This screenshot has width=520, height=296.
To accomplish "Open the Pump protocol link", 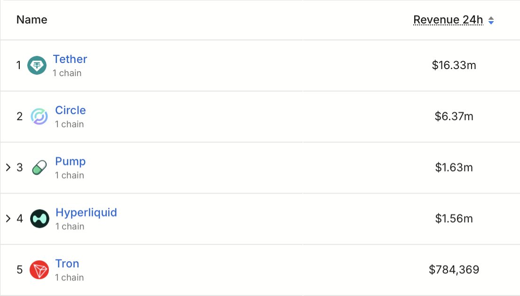I will pyautogui.click(x=71, y=162).
